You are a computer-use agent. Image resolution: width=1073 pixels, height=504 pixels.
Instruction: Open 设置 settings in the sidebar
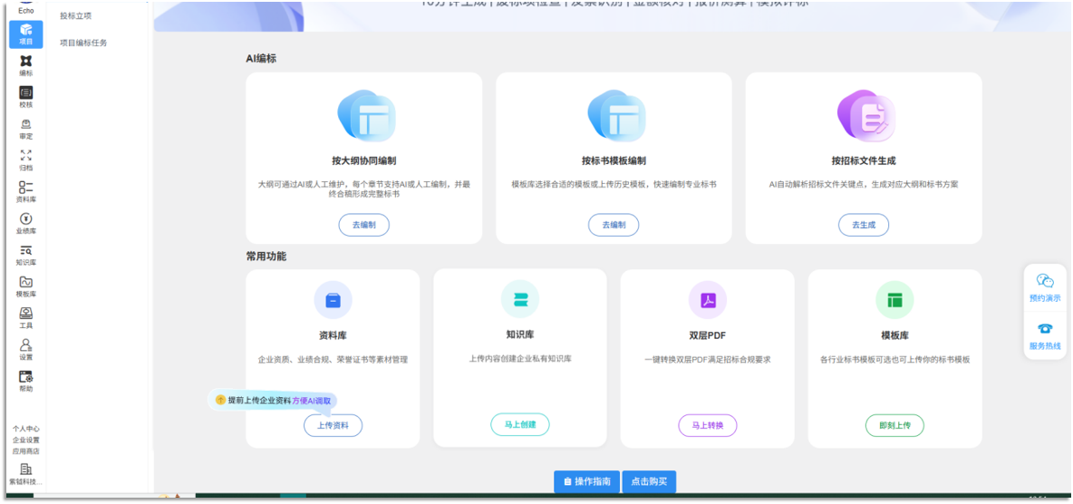coord(25,349)
